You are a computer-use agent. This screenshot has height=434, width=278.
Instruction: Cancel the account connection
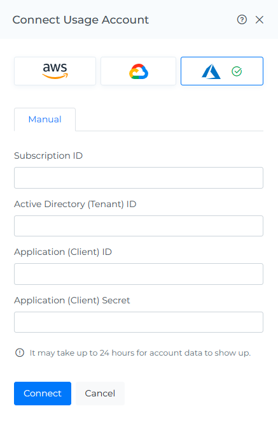coord(100,393)
